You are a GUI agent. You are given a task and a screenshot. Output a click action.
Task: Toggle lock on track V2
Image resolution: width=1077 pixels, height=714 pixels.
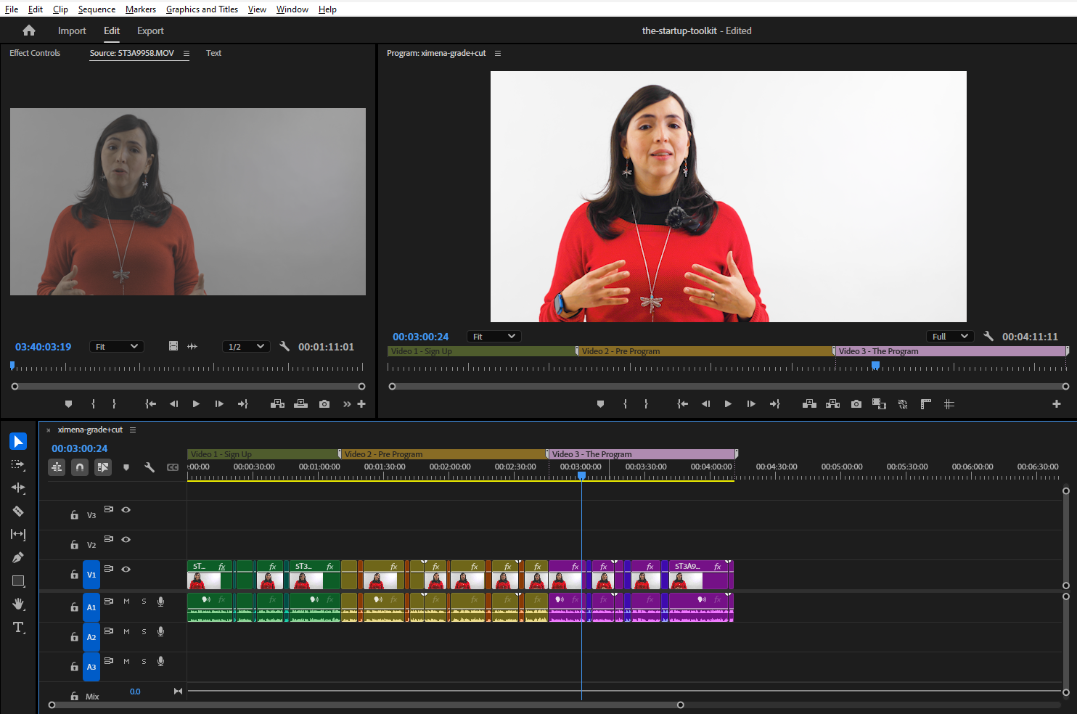pos(74,545)
